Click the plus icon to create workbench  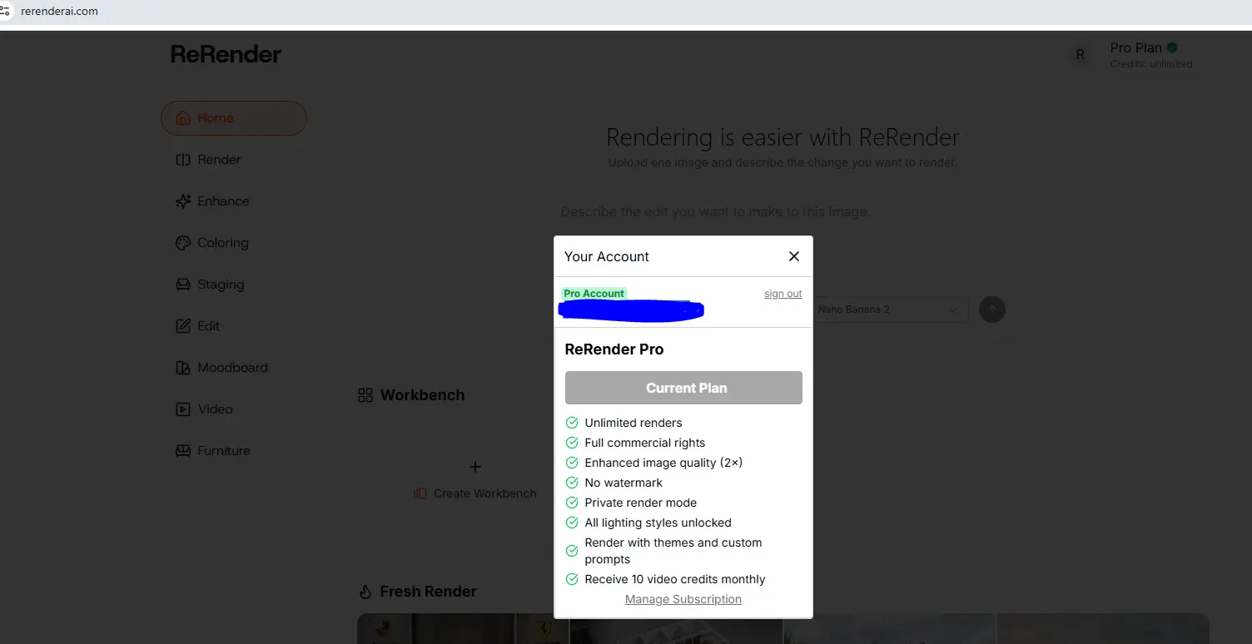(x=475, y=467)
